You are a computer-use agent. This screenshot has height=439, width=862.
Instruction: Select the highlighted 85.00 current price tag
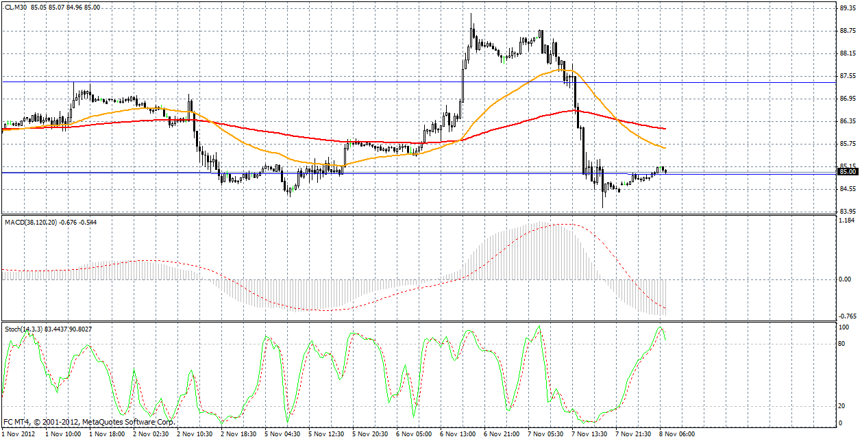coord(848,172)
